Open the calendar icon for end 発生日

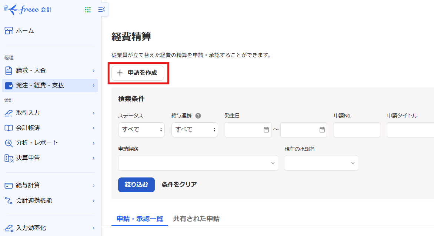(x=322, y=130)
